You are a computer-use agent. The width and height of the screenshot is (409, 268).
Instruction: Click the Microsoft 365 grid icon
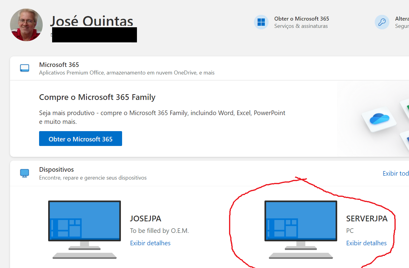pyautogui.click(x=261, y=22)
